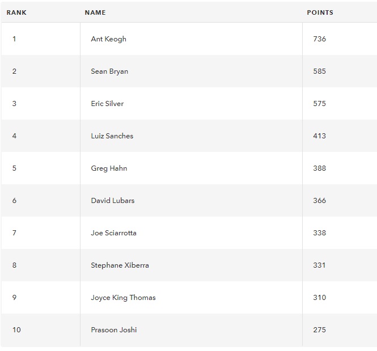
Task: Select the name Sean Bryan
Action: coord(109,71)
